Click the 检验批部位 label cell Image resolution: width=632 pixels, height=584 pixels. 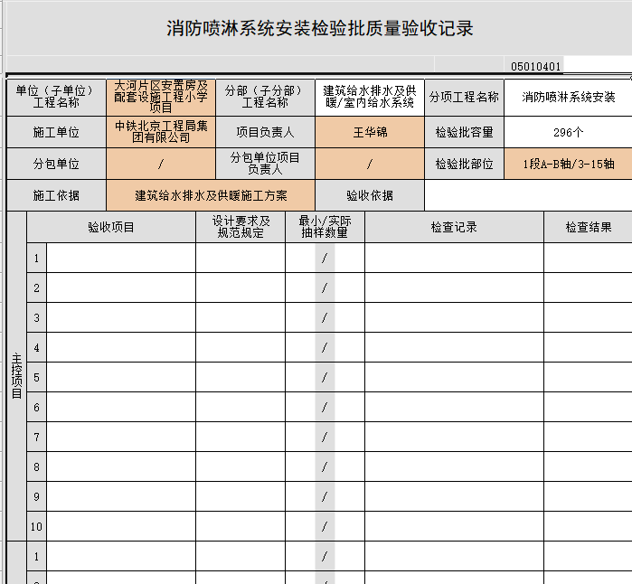click(x=464, y=164)
